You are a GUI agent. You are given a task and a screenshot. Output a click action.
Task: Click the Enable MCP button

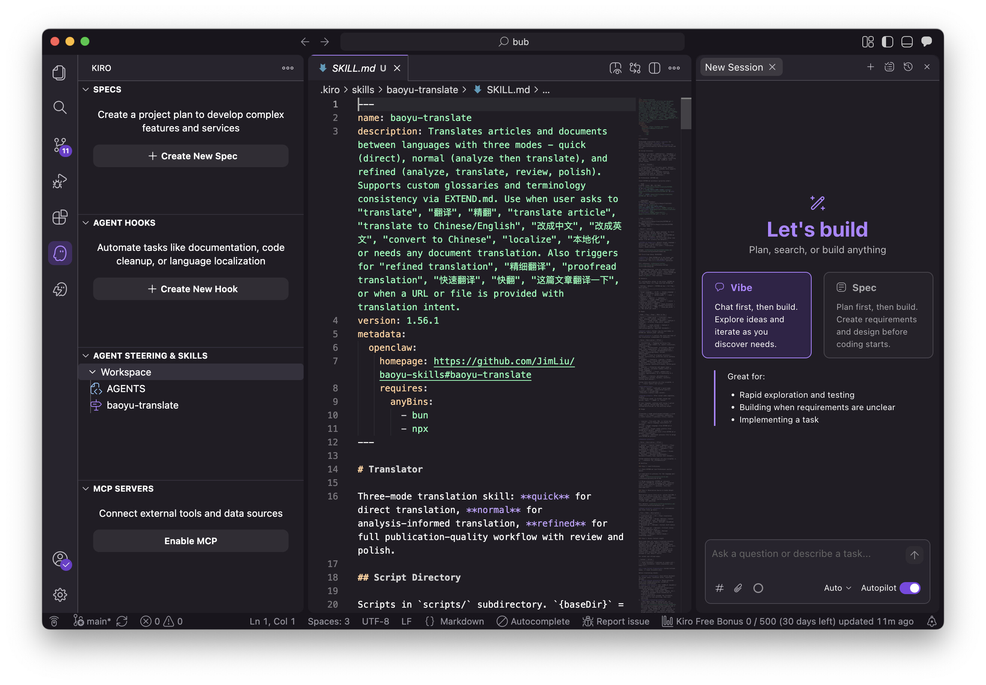click(191, 541)
